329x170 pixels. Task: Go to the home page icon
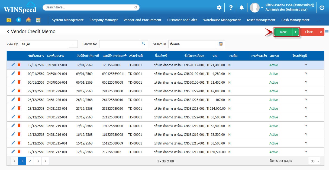28,20
